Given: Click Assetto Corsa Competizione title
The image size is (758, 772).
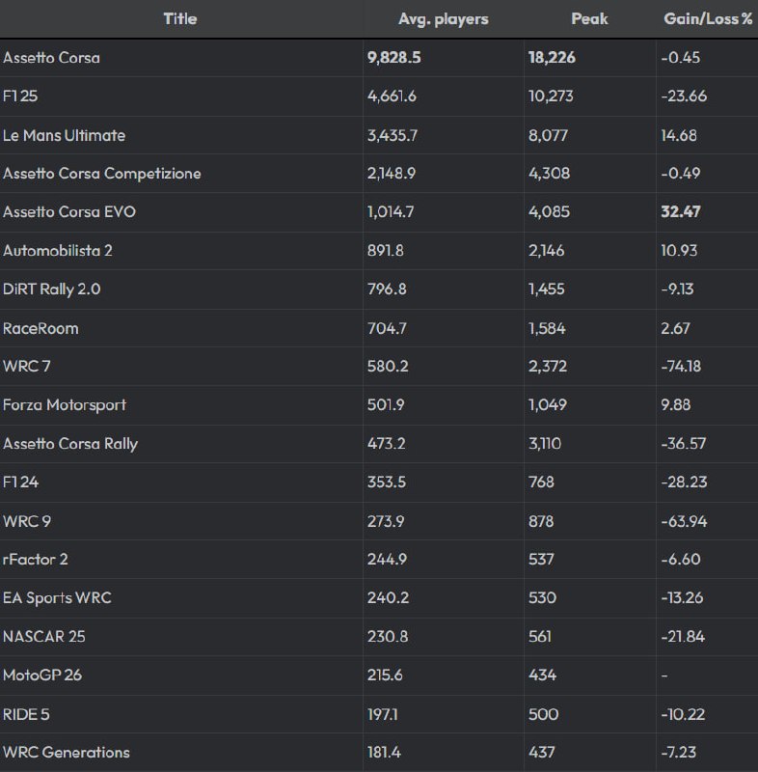Looking at the screenshot, I should [102, 174].
